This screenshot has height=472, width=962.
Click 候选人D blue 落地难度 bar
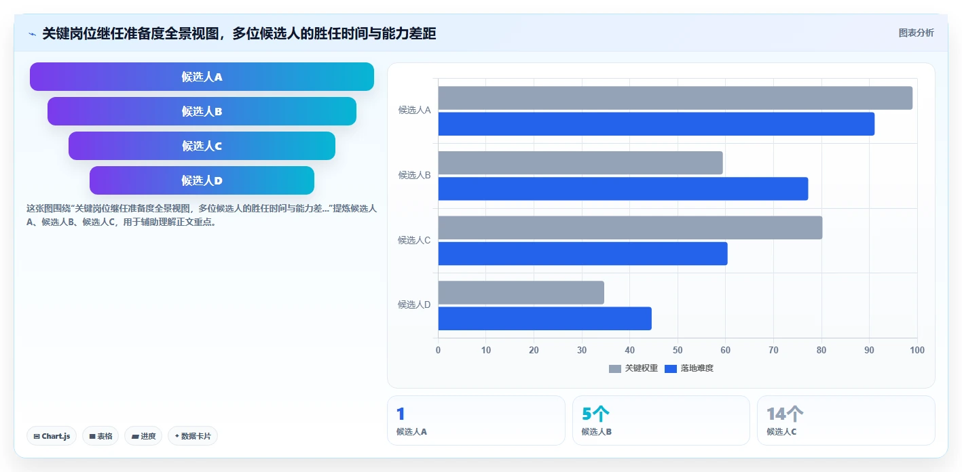coord(545,319)
